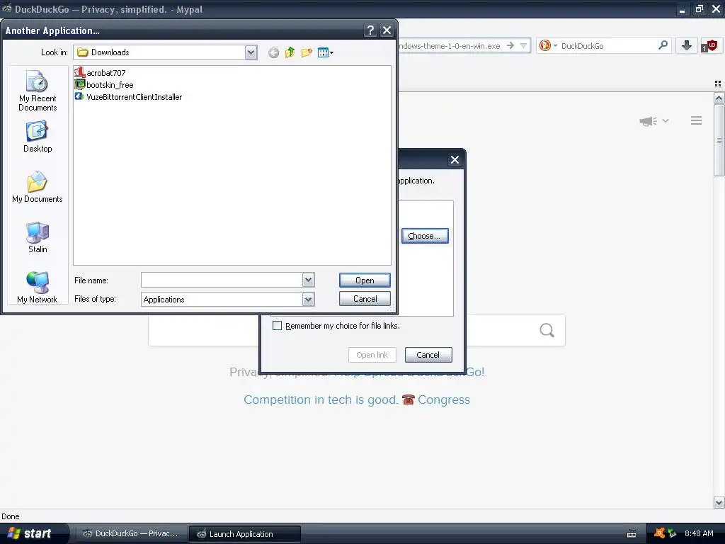Viewport: 725px width, 544px height.
Task: Click the Open button in file dialog
Action: coord(365,280)
